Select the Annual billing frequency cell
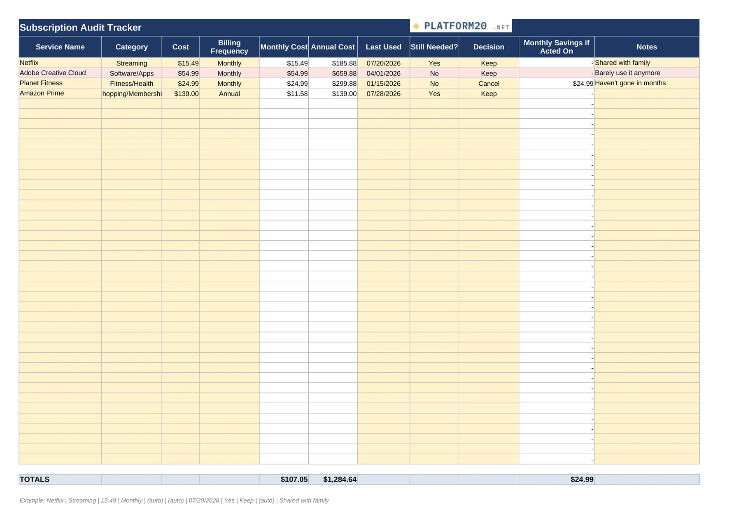This screenshot has width=741, height=524. 229,94
